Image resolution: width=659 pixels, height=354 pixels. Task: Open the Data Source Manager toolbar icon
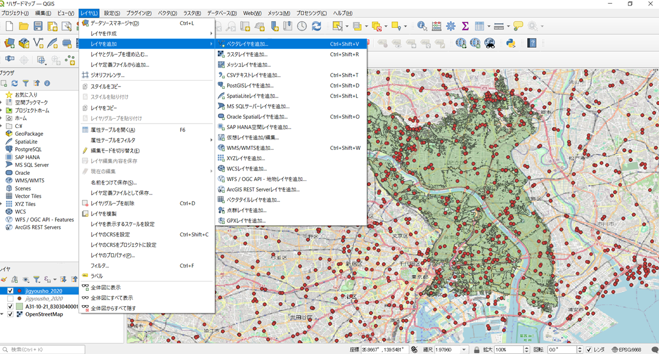[9, 43]
